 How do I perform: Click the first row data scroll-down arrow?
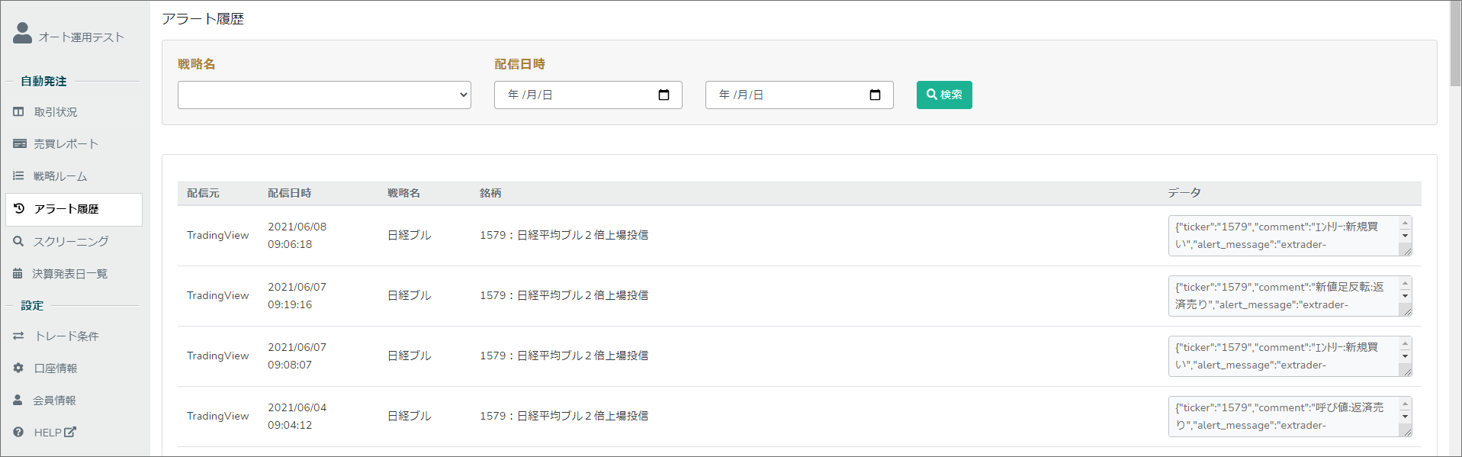click(x=1405, y=236)
